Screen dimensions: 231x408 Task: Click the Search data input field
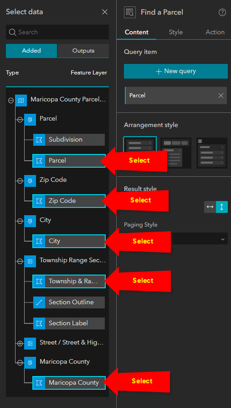click(57, 32)
